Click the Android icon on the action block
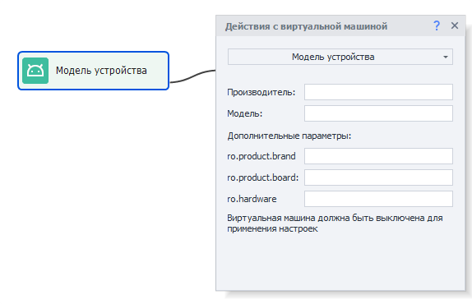This screenshot has height=304, width=472. coord(35,71)
